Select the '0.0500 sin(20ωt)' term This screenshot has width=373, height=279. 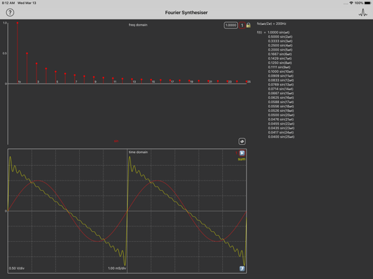click(x=281, y=115)
